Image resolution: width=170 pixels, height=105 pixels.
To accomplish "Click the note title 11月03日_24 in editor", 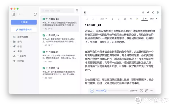I will point(93,25).
